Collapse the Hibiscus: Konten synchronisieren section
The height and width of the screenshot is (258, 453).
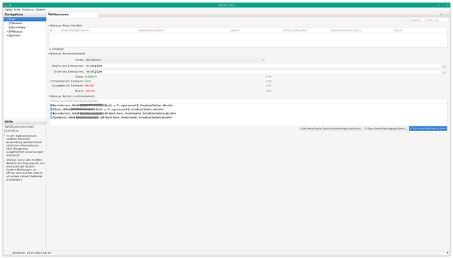pos(49,96)
